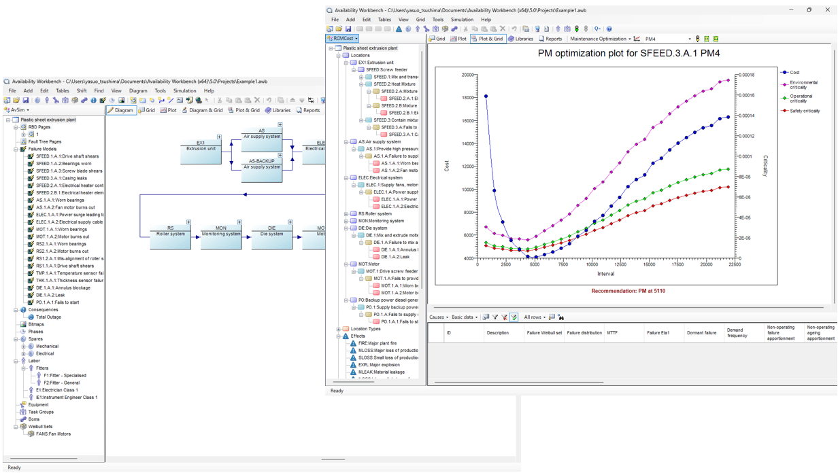Collapse the Failure Models tree node
Viewport: 838px width, 473px height.
[16, 149]
